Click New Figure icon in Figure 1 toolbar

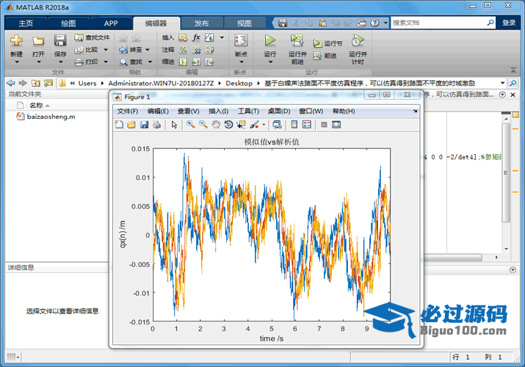(x=119, y=125)
